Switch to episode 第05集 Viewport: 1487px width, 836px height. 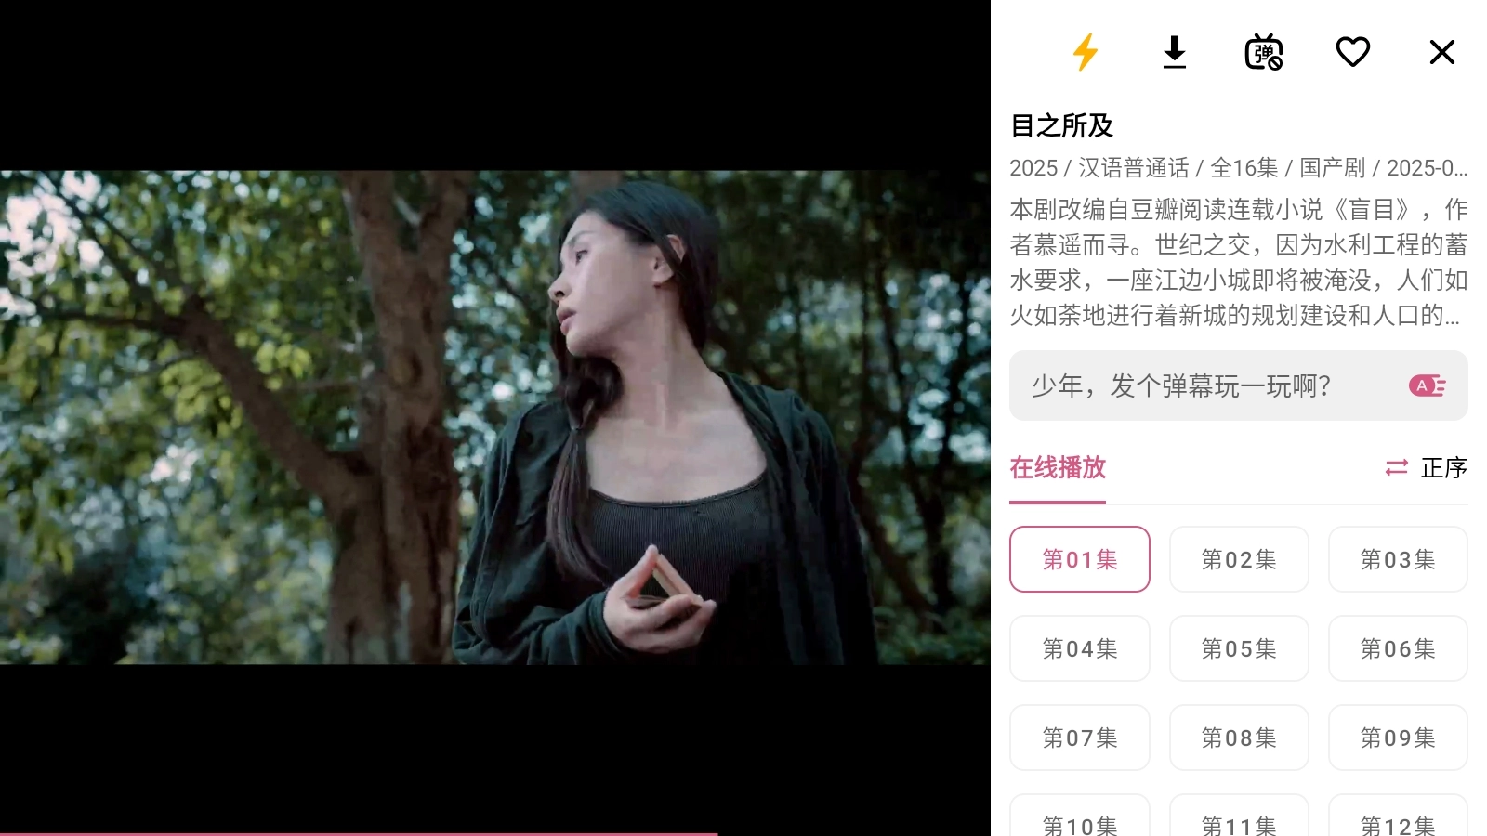point(1239,648)
